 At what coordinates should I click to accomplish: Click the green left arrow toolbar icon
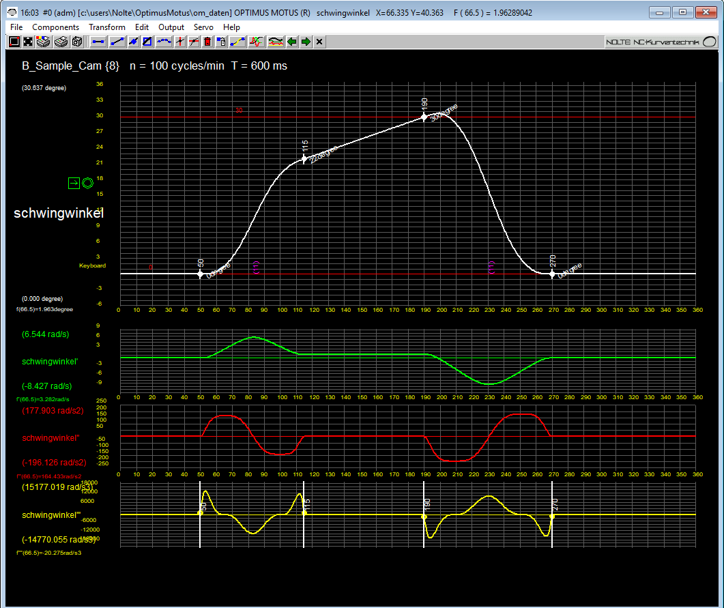tap(292, 42)
